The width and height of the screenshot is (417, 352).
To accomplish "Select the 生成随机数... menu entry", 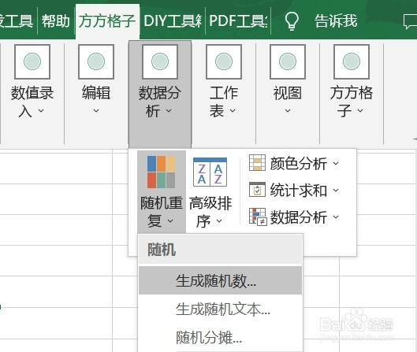I will (220, 280).
